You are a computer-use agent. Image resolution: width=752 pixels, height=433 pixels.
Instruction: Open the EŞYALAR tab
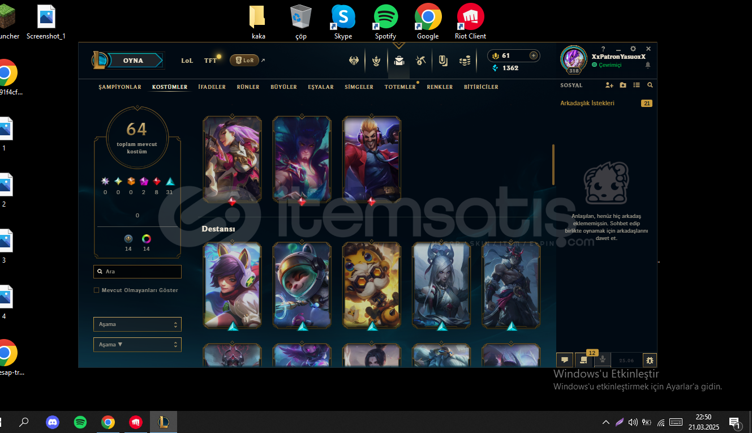321,87
